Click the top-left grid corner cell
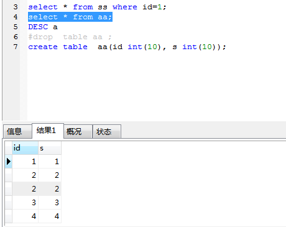The width and height of the screenshot is (286, 227). 9,148
